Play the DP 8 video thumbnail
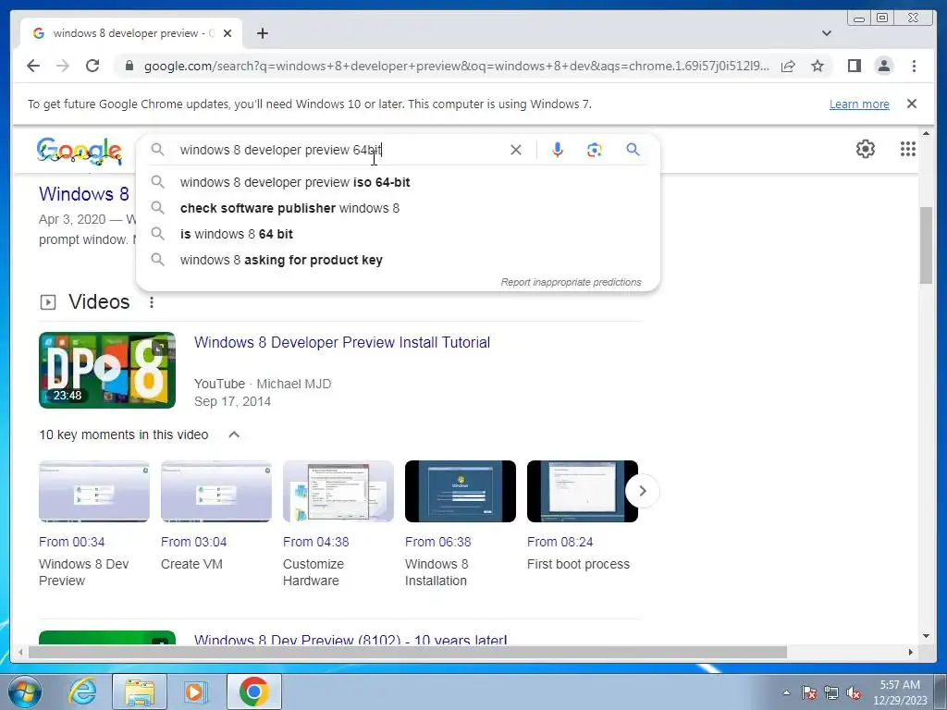947x710 pixels. tap(107, 370)
